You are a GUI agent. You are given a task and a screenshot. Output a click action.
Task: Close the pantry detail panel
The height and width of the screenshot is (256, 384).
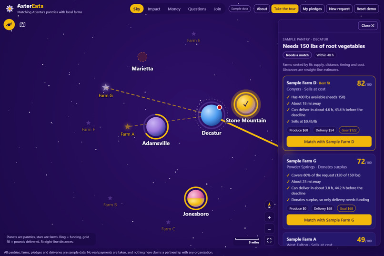[368, 25]
